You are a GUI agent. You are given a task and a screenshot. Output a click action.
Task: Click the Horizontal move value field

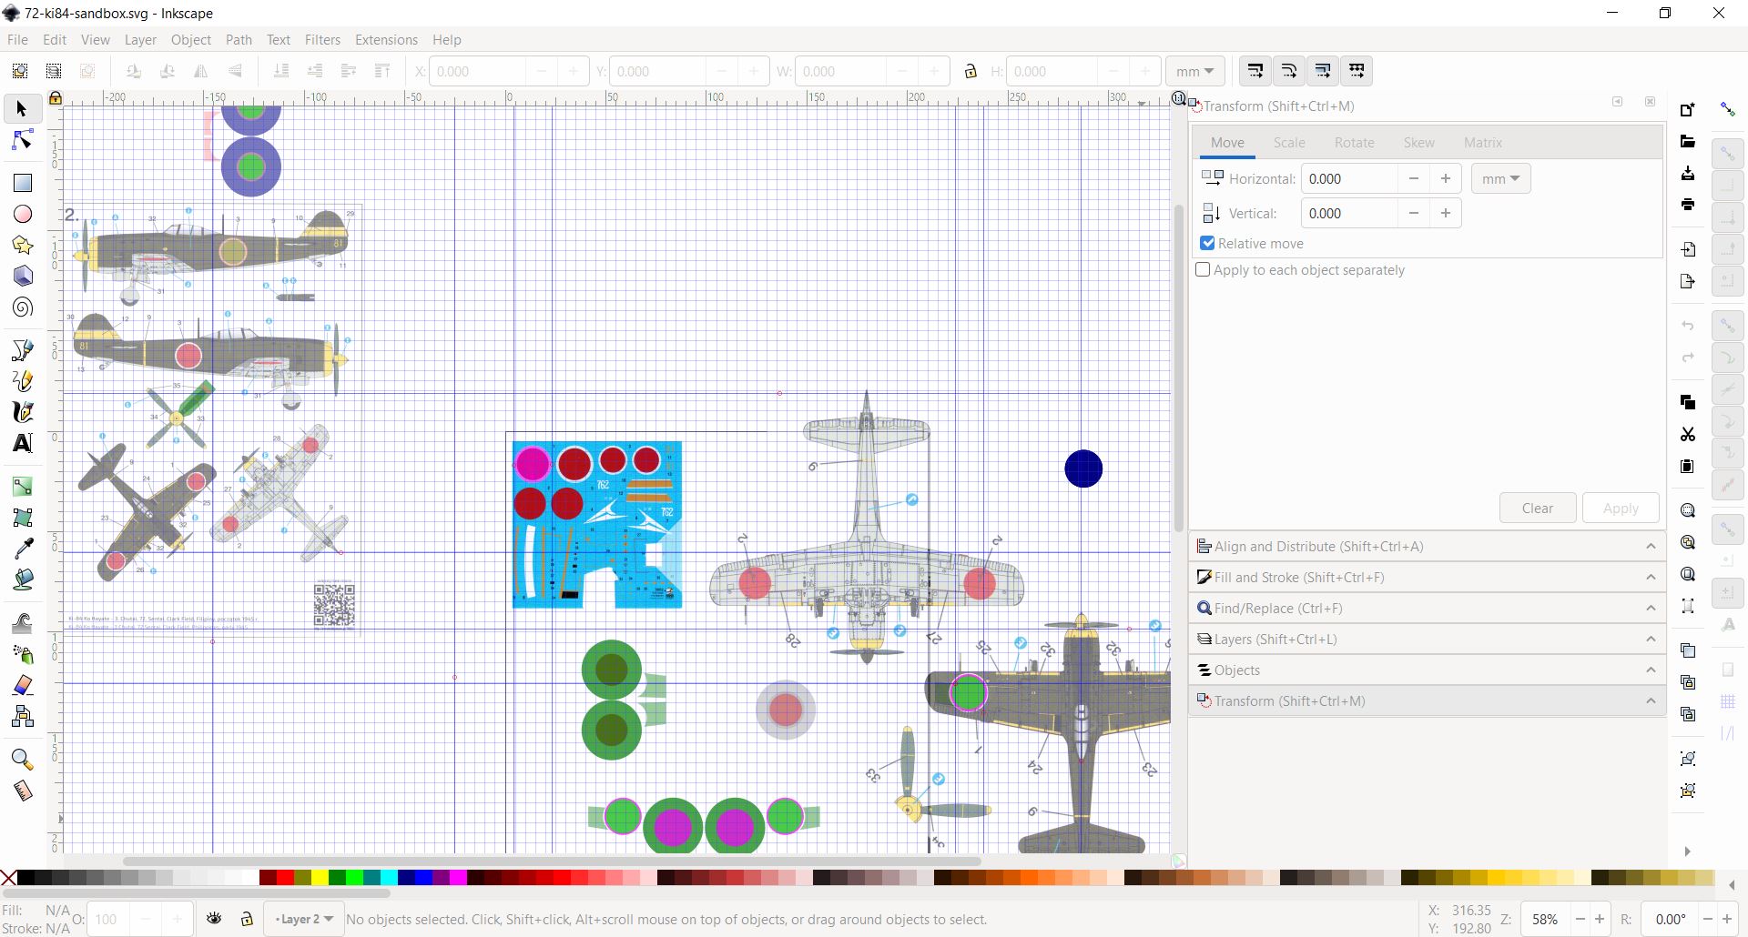tap(1349, 179)
